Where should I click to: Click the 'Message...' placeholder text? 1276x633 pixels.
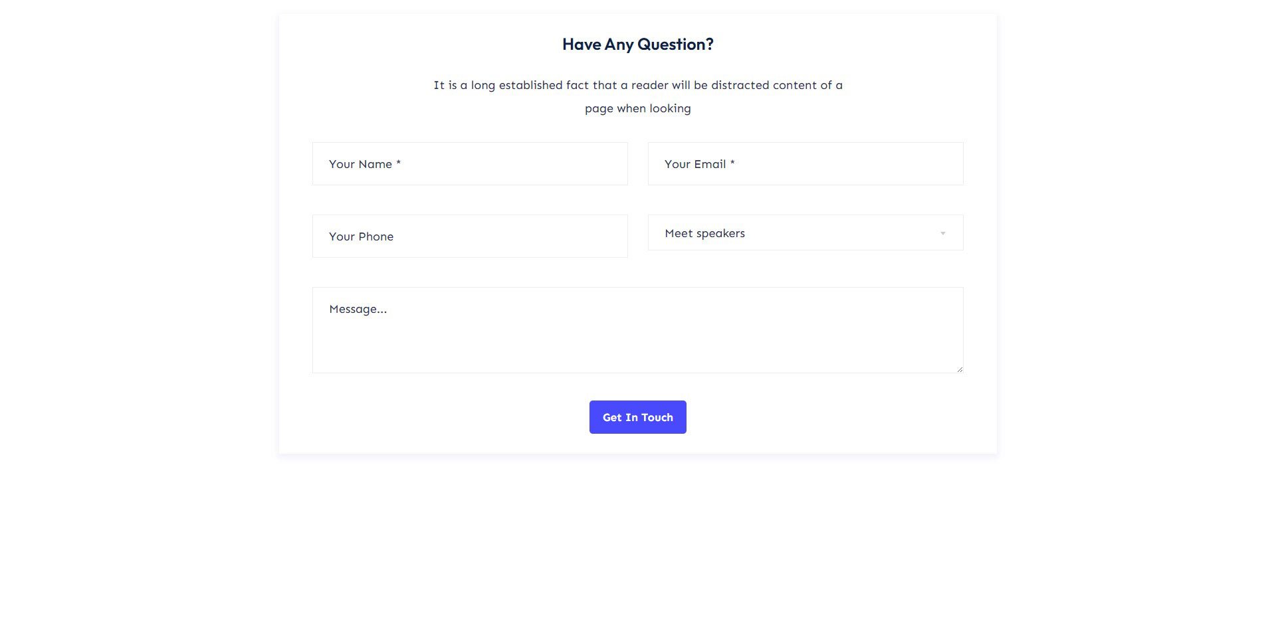pos(358,309)
